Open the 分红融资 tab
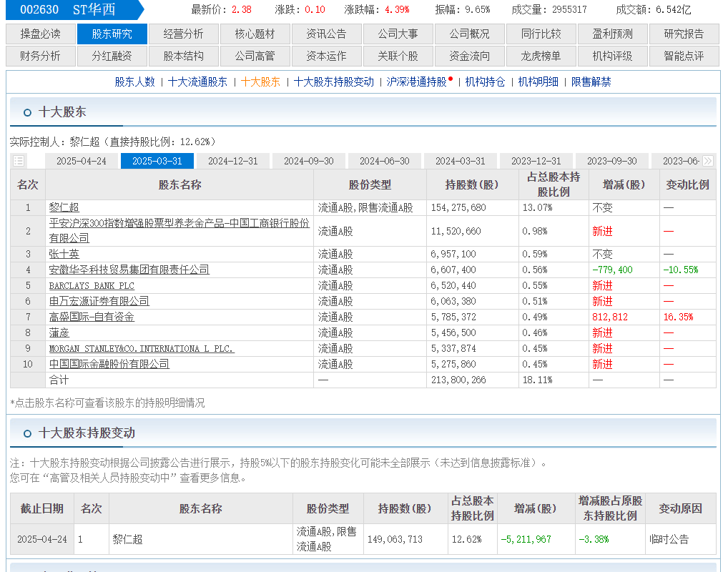Image resolution: width=723 pixels, height=572 pixels. point(112,56)
